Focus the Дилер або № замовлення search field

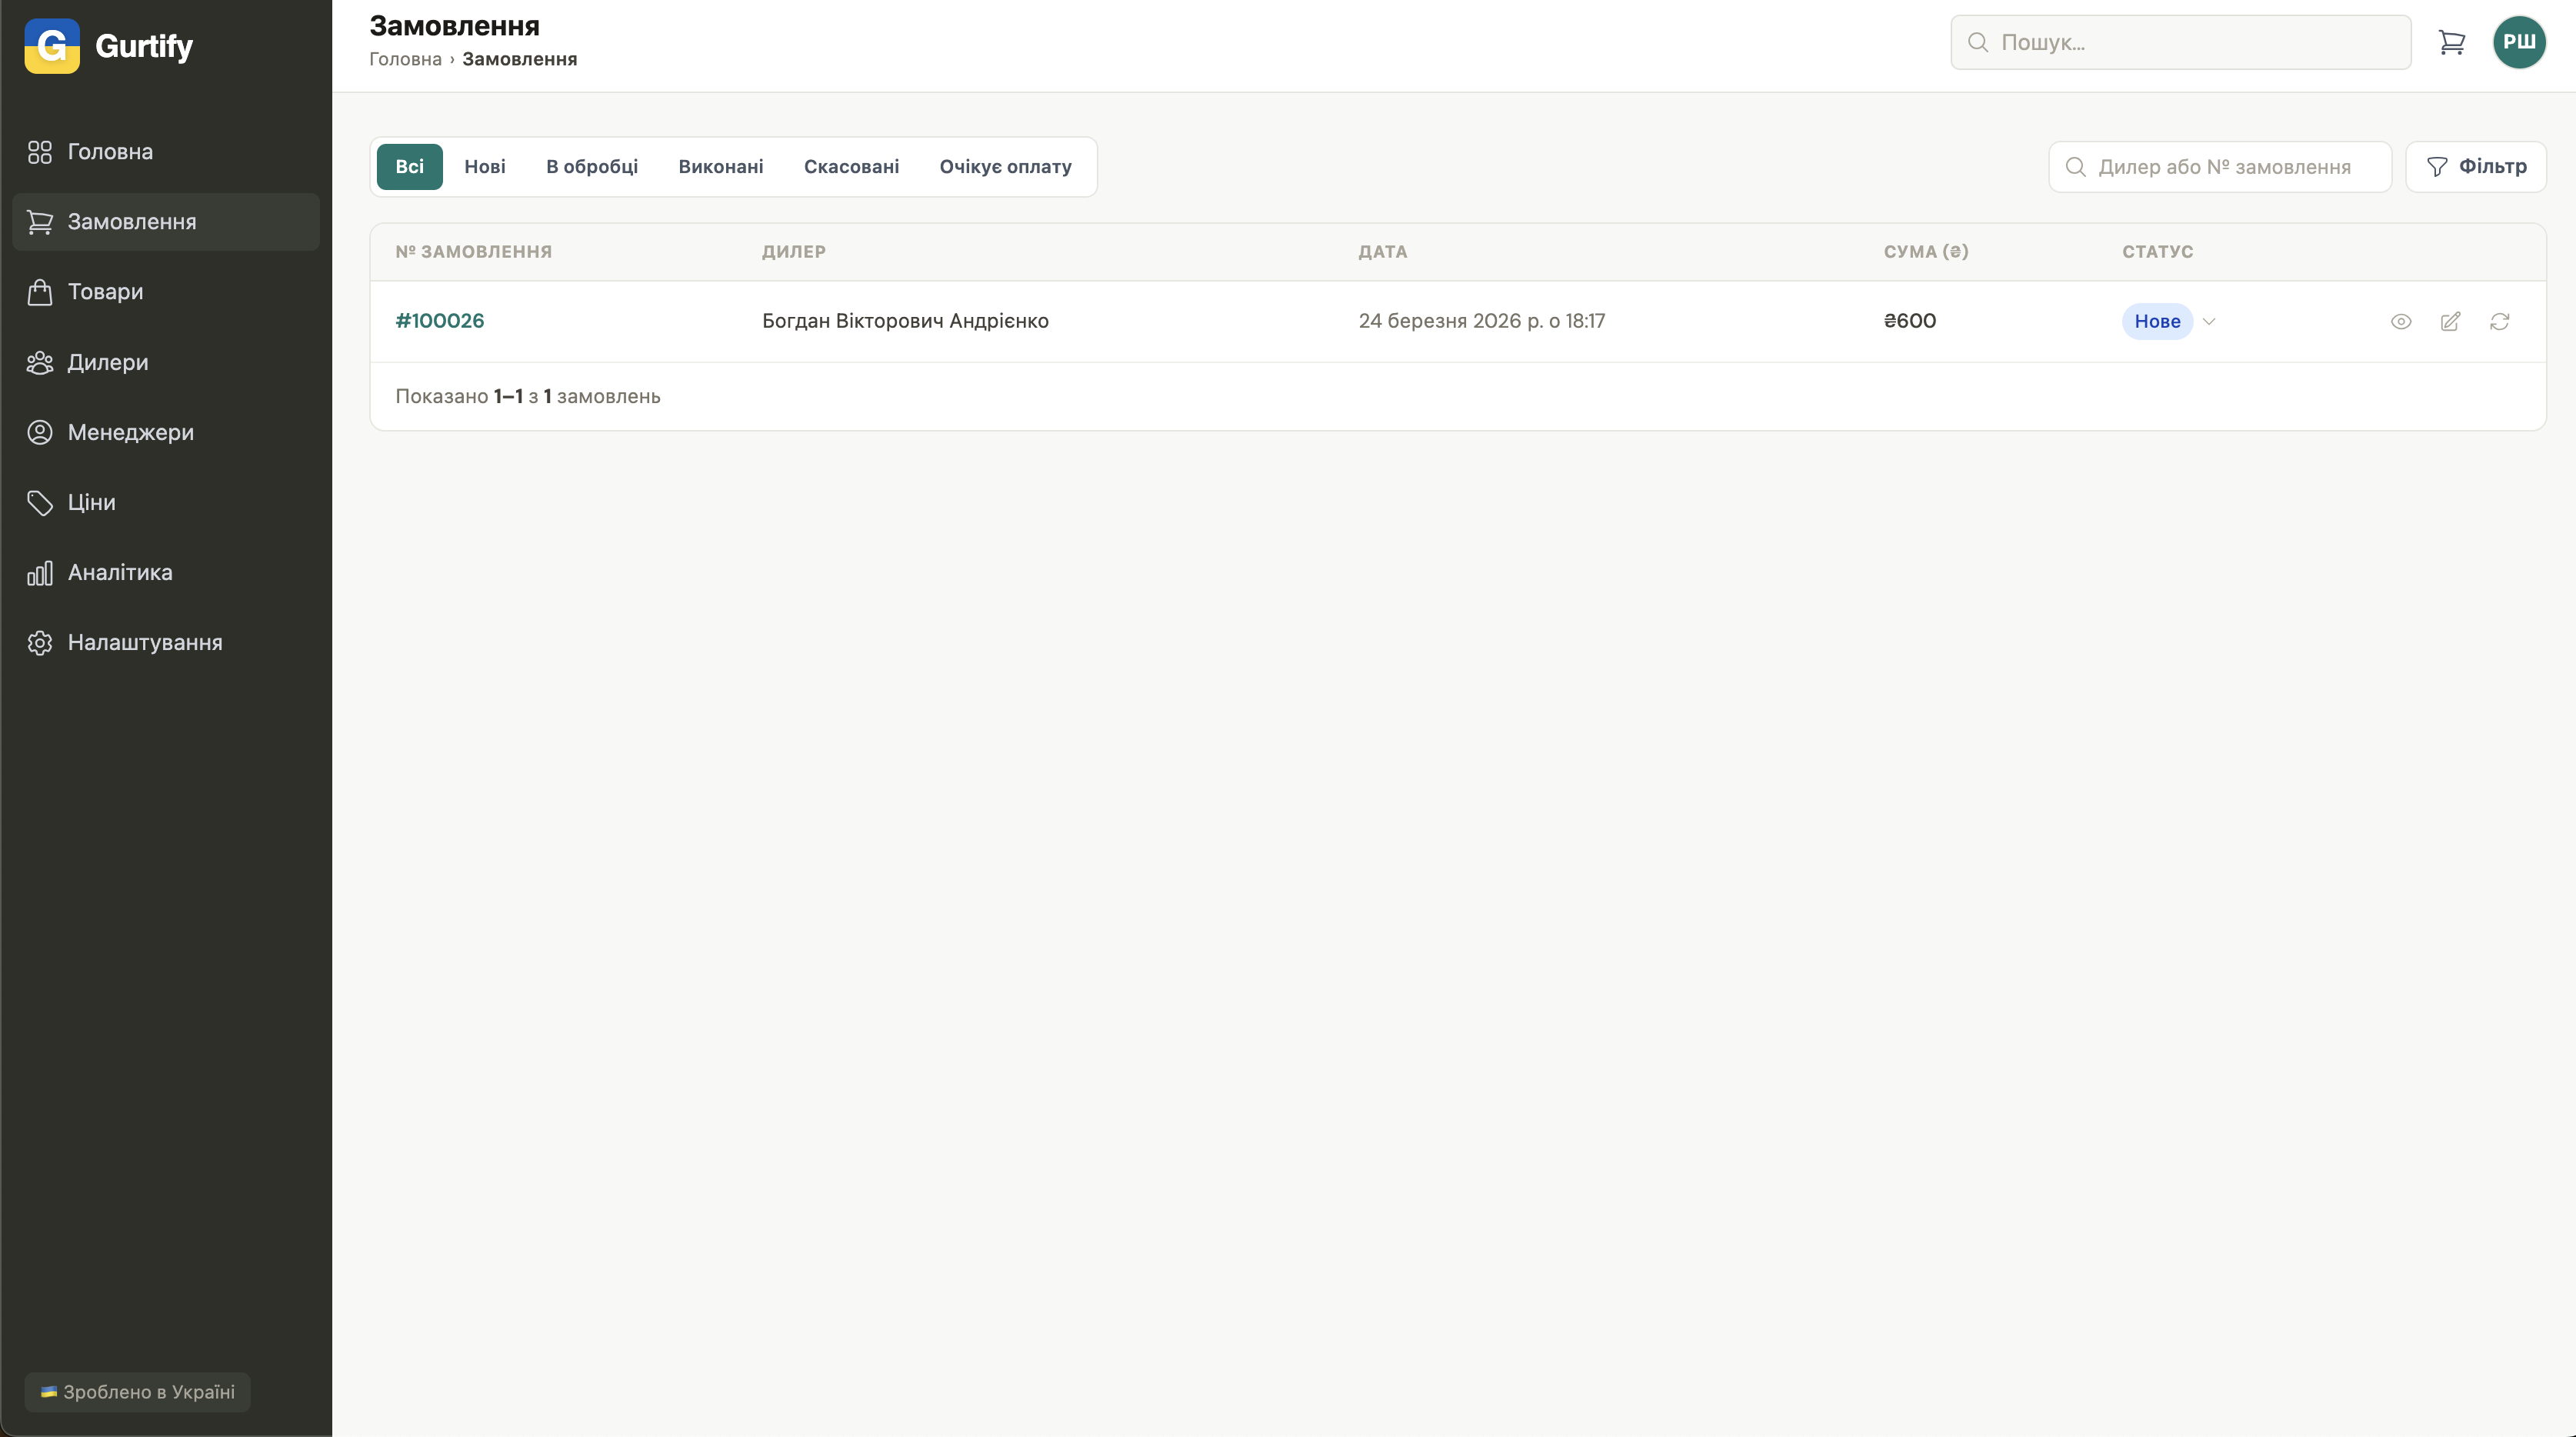click(2223, 167)
